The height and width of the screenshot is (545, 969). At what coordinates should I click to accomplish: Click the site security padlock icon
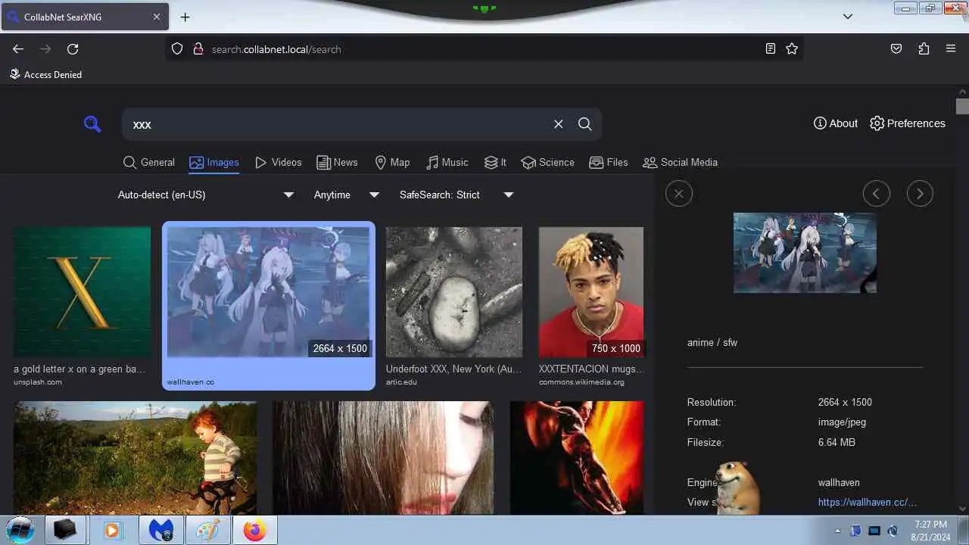(198, 48)
